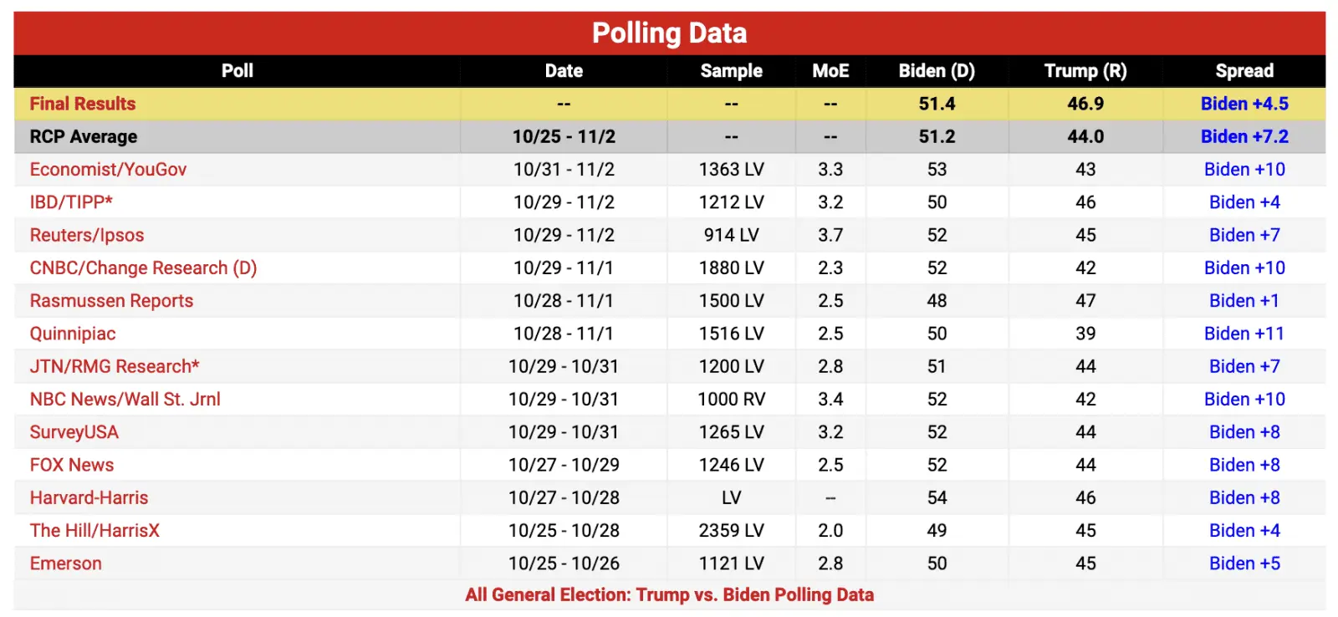Select CNBC/Change Research (D) poll link

coord(143,268)
